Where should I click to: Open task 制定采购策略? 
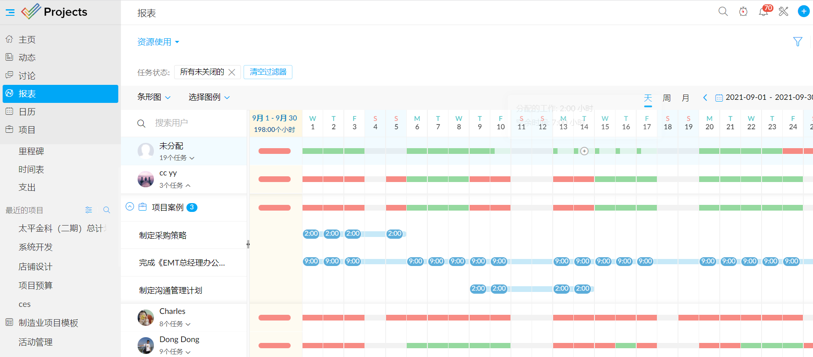point(163,235)
